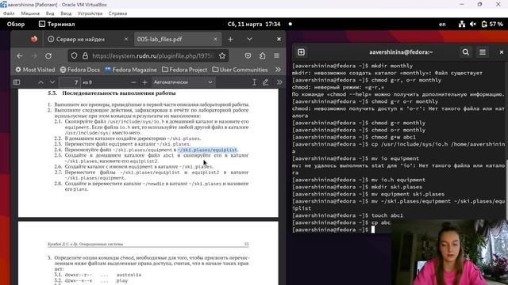The width and height of the screenshot is (508, 285).
Task: Open the Справка menu
Action: click(117, 13)
